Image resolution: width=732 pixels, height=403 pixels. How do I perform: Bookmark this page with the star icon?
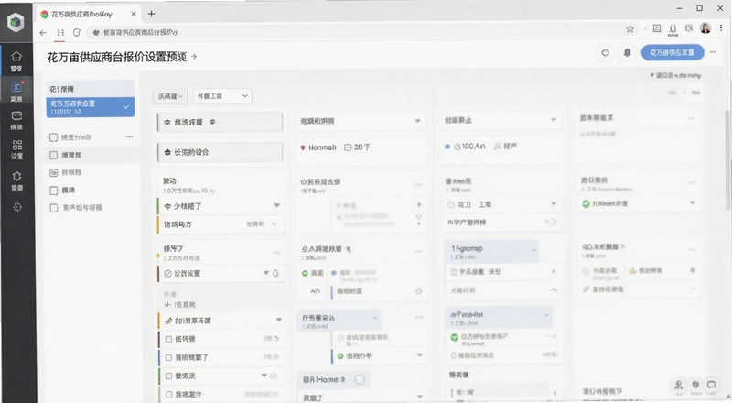[630, 29]
